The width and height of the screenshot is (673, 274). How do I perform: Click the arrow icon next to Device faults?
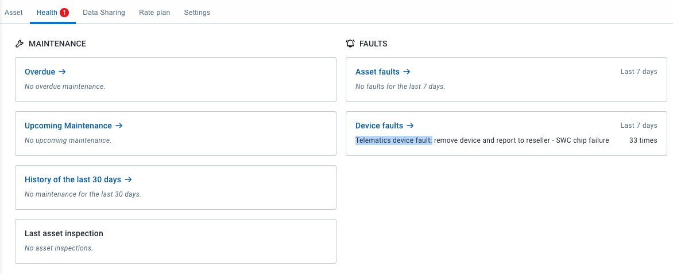click(x=410, y=126)
